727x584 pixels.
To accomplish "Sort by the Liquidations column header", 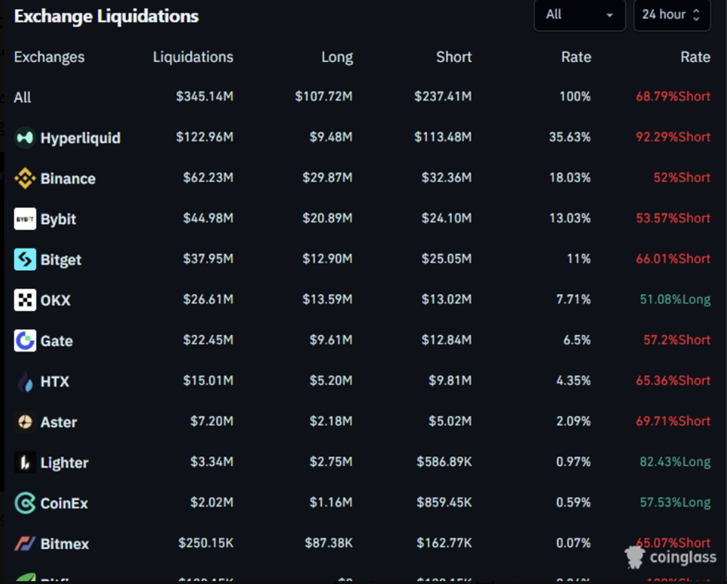I will pos(192,57).
